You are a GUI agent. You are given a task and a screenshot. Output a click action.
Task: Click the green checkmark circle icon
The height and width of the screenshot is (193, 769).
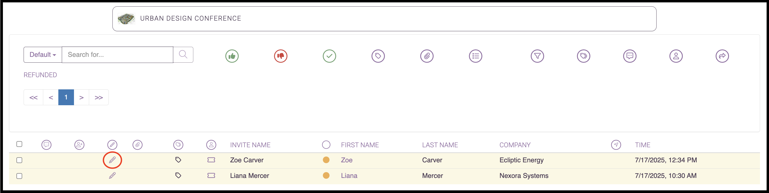pyautogui.click(x=329, y=56)
